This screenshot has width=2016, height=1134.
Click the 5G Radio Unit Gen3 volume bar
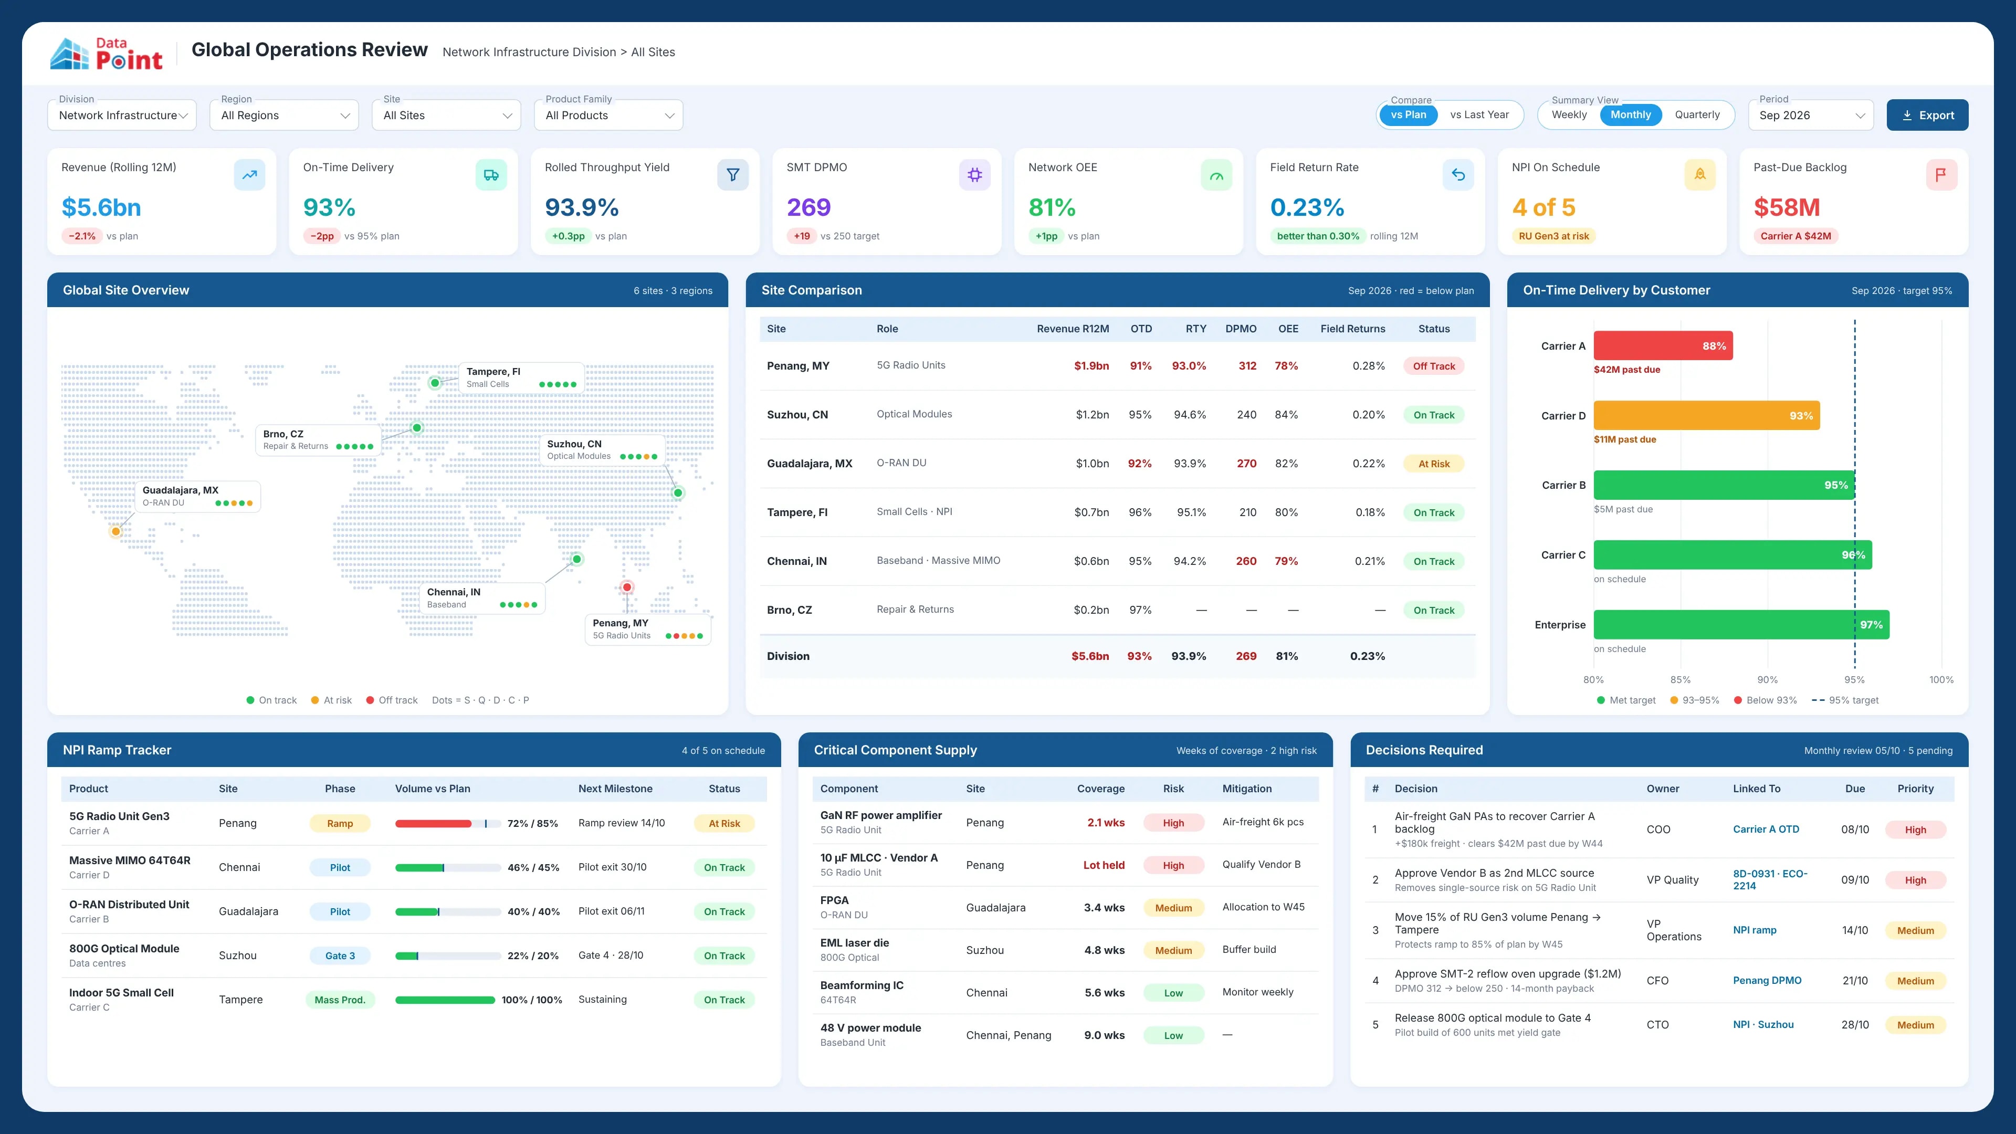[448, 823]
